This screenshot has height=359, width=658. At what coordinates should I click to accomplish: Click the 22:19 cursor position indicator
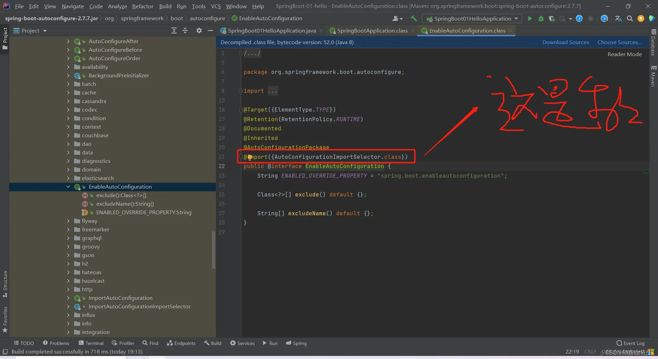coord(572,351)
